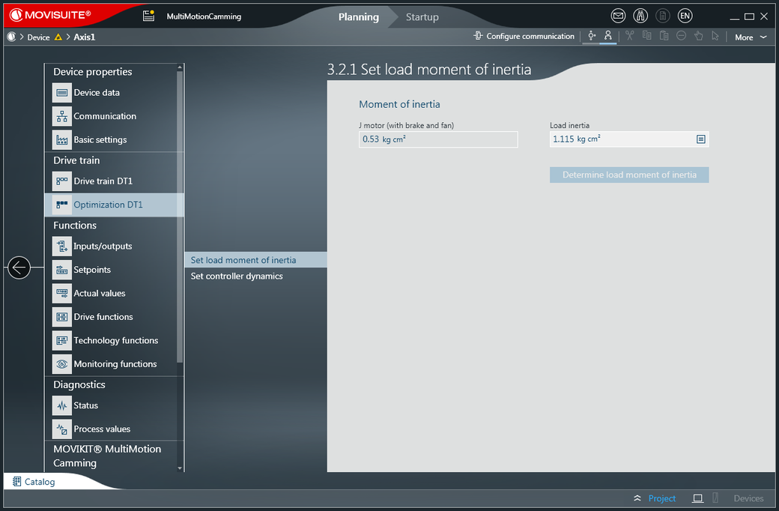The image size is (779, 511).
Task: Open the Drive train DT1 entry
Action: point(103,181)
